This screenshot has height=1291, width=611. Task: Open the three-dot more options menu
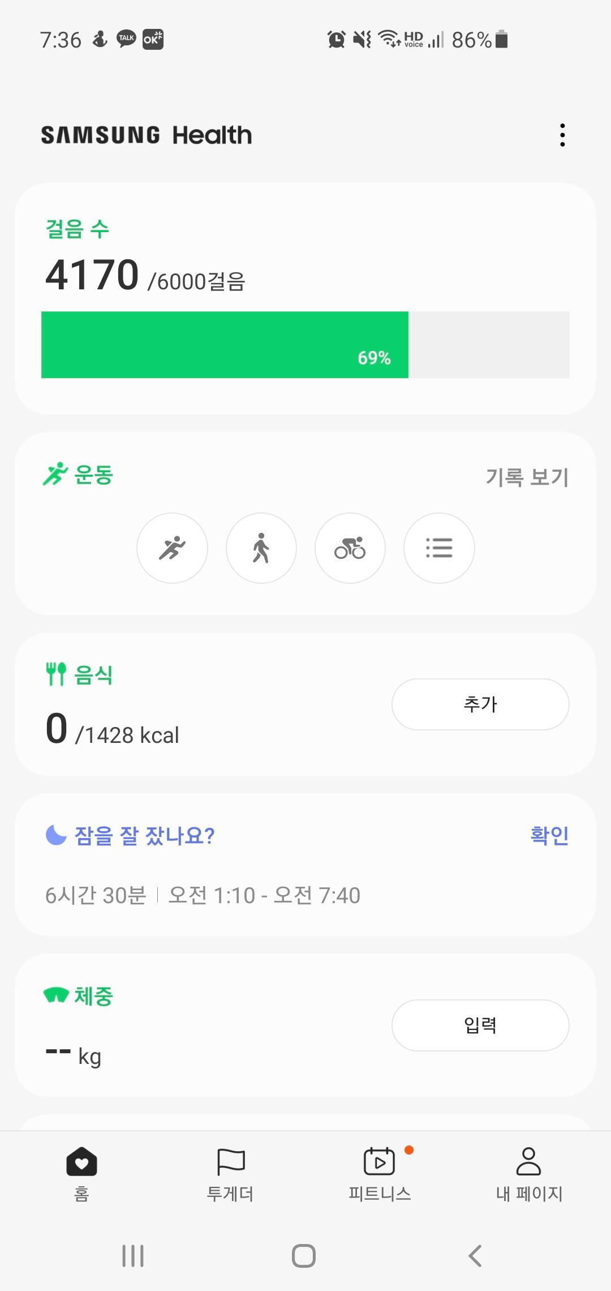point(562,135)
